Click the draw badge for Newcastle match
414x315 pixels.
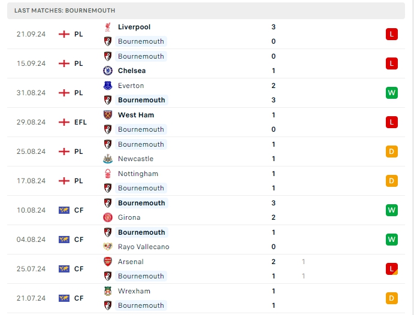pos(391,152)
